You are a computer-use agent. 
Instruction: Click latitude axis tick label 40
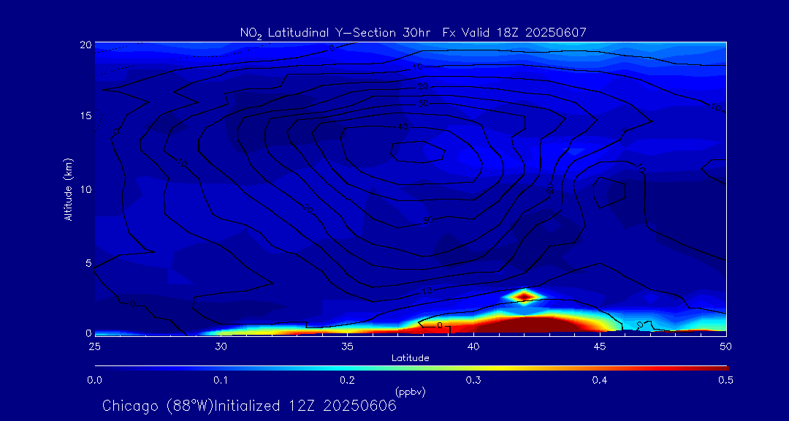coord(473,346)
